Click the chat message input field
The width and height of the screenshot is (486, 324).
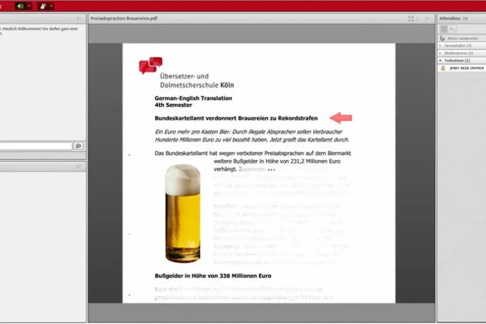point(36,145)
